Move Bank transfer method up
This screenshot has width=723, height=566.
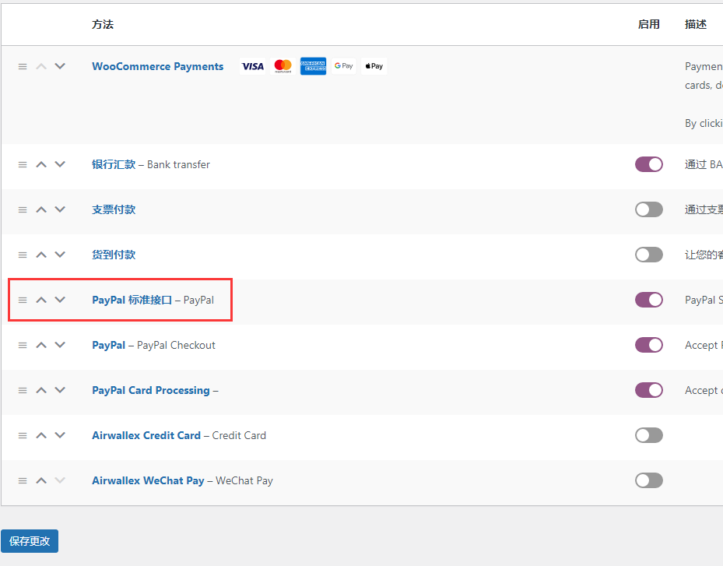coord(41,164)
